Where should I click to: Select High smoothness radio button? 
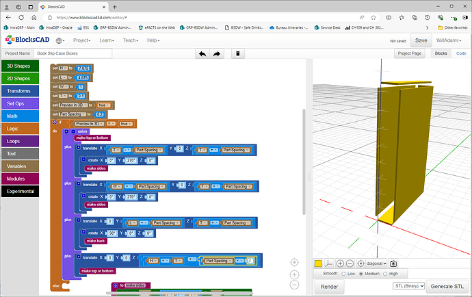(x=385, y=274)
